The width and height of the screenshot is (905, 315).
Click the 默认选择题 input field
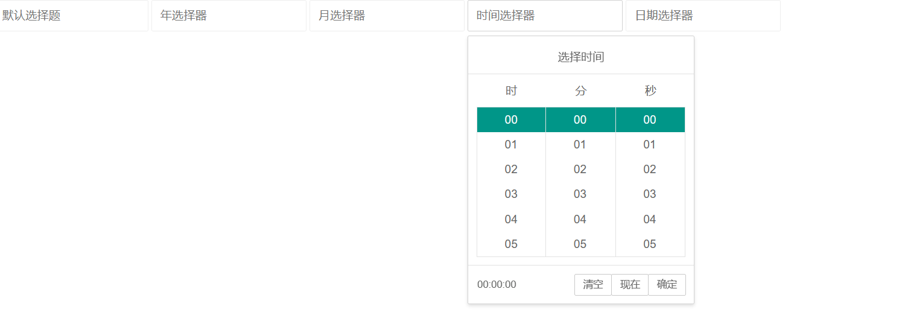[x=73, y=16]
